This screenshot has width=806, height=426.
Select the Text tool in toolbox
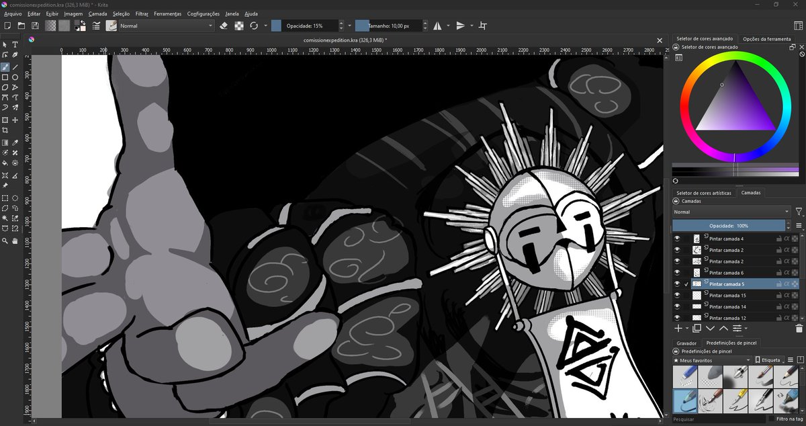point(15,44)
